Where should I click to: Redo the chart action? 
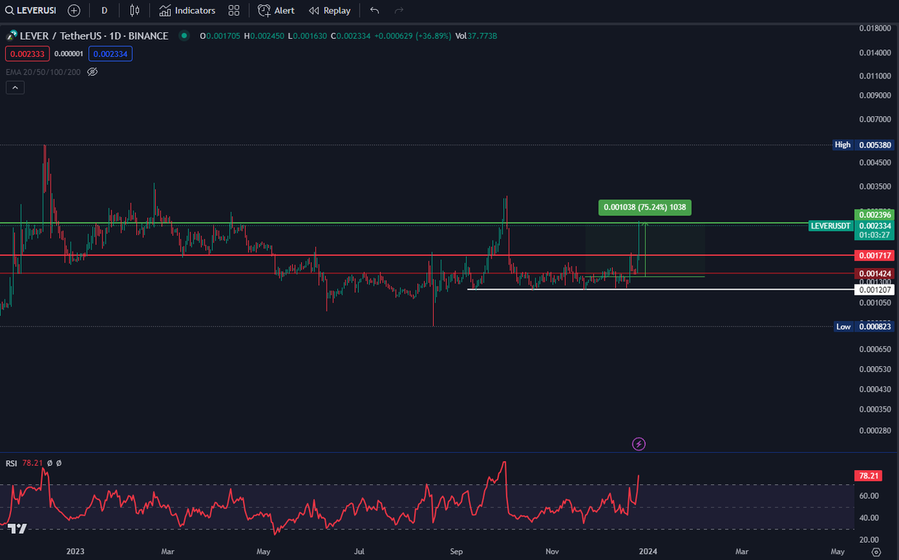click(x=399, y=10)
